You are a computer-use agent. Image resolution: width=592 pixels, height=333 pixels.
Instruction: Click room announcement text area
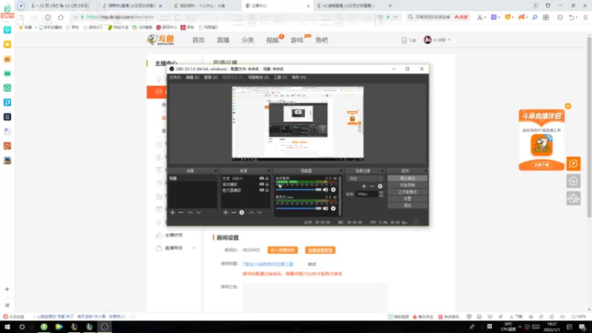coord(315,297)
